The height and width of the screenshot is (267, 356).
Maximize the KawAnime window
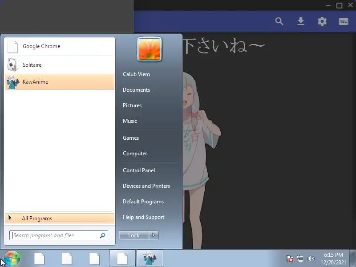(x=339, y=5)
